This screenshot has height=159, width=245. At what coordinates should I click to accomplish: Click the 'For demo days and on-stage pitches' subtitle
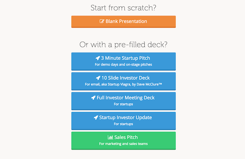click(x=123, y=65)
